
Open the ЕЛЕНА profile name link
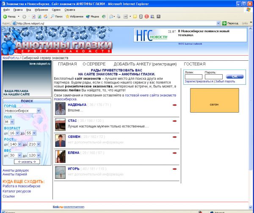[x=74, y=153]
